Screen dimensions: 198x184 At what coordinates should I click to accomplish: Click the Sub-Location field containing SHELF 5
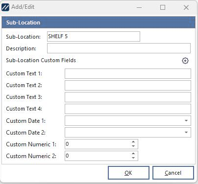(x=94, y=36)
